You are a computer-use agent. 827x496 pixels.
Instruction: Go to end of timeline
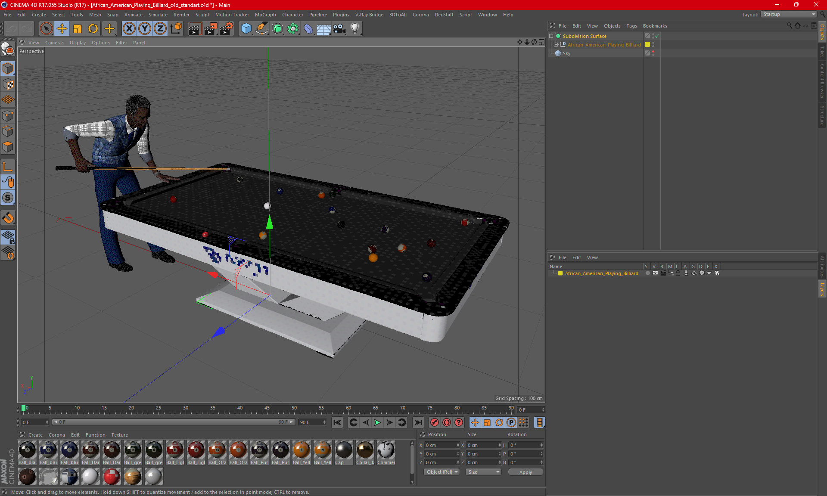418,422
